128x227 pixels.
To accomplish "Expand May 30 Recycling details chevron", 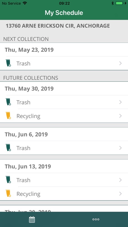I will [120, 116].
